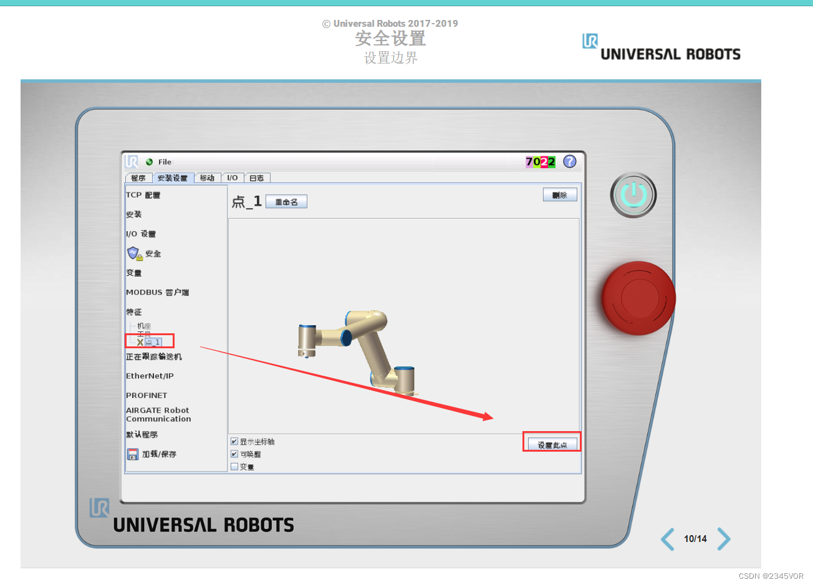Click the 7022 colored code display
813x585 pixels.
(x=541, y=161)
